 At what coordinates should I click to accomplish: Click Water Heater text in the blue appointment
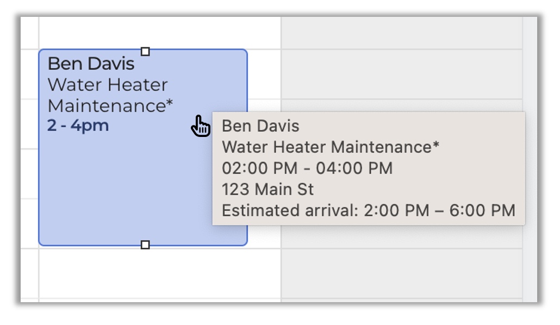click(x=108, y=85)
